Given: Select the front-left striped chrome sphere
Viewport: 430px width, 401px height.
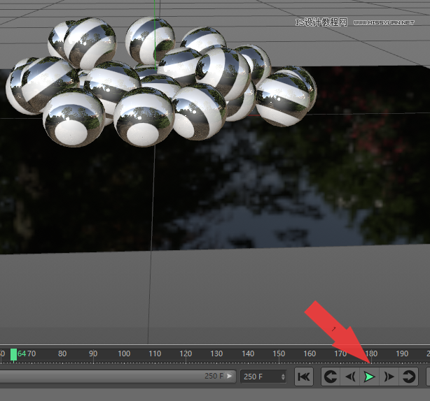Looking at the screenshot, I should [x=73, y=117].
